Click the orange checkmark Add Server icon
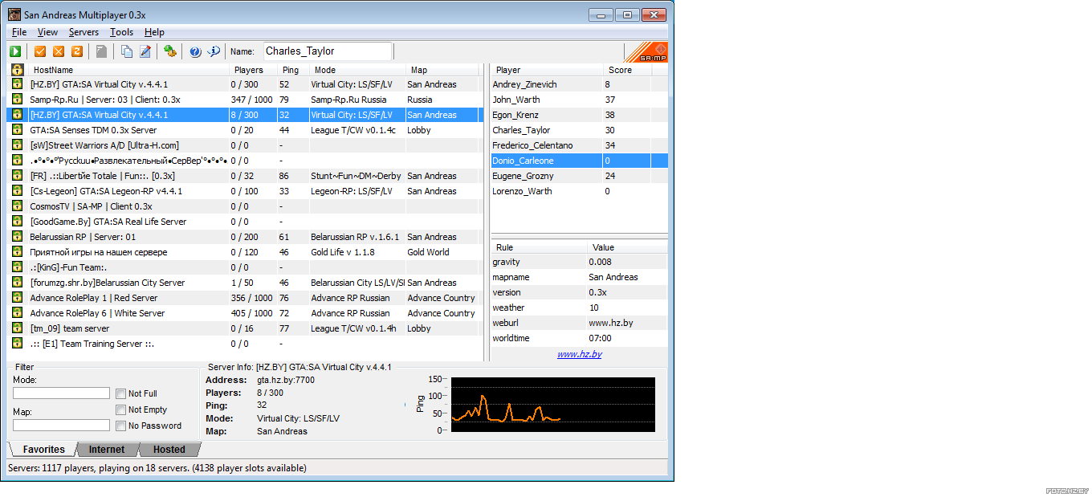Screen dimensions: 1092x497 coord(40,51)
